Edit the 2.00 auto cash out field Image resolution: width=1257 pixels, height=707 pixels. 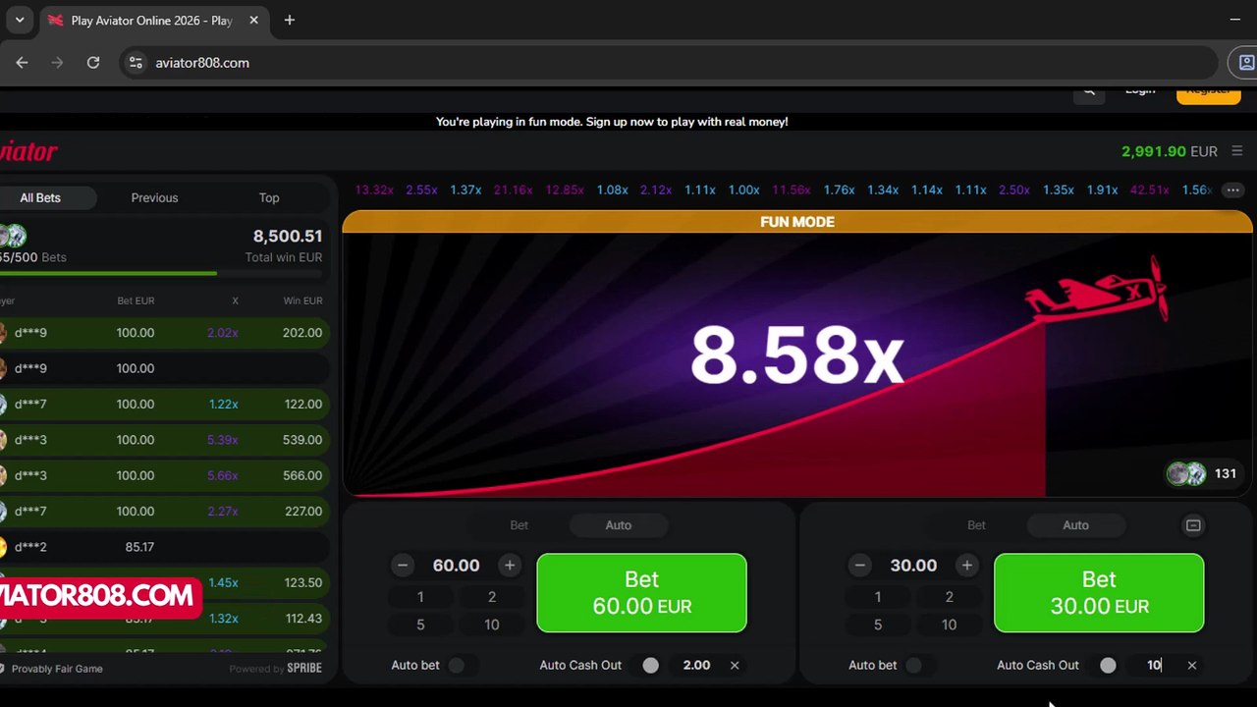click(x=696, y=665)
